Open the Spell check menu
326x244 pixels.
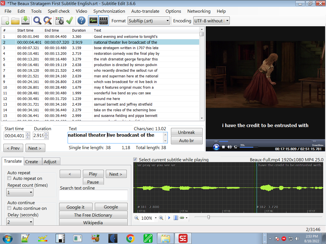59,11
